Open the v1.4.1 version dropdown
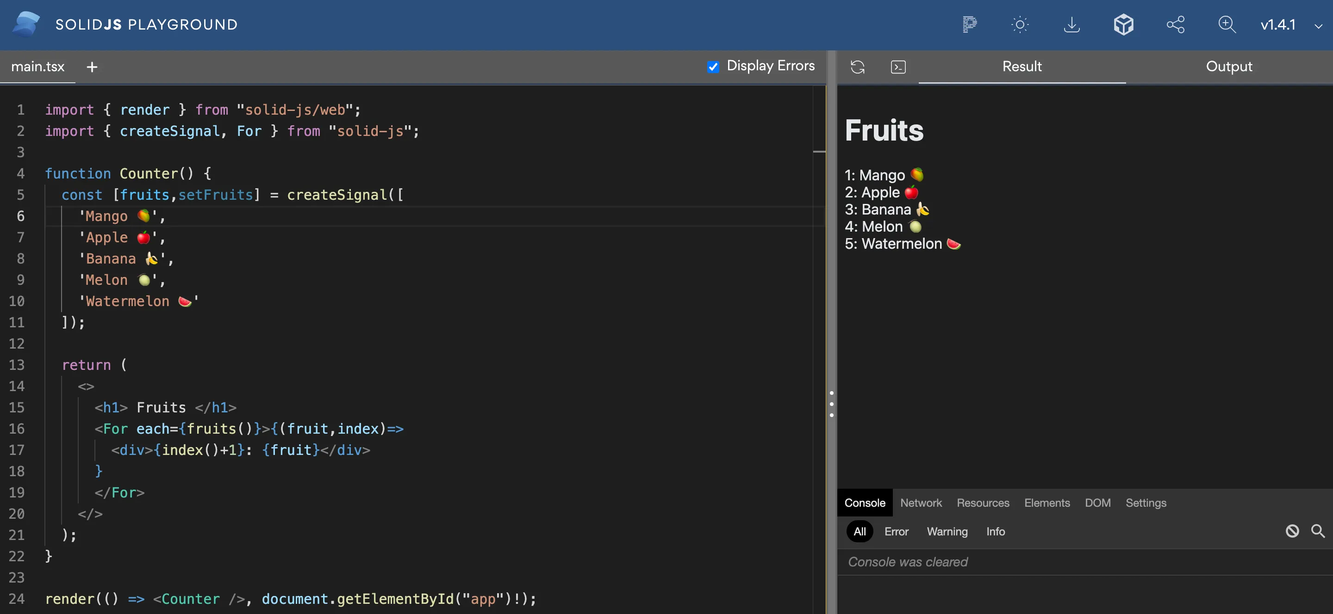The image size is (1333, 614). click(1277, 25)
